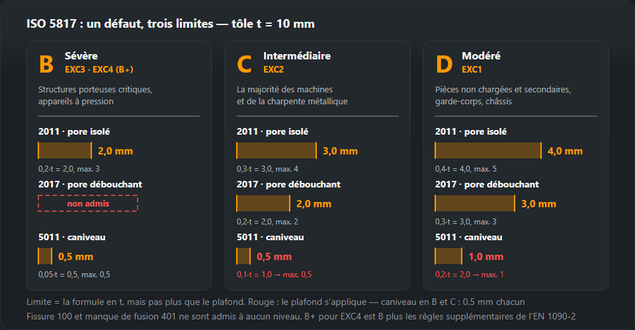Screen dimensions: 635x330
Task: Click the 'Intermédiaire' card heading
Action: coord(297,55)
